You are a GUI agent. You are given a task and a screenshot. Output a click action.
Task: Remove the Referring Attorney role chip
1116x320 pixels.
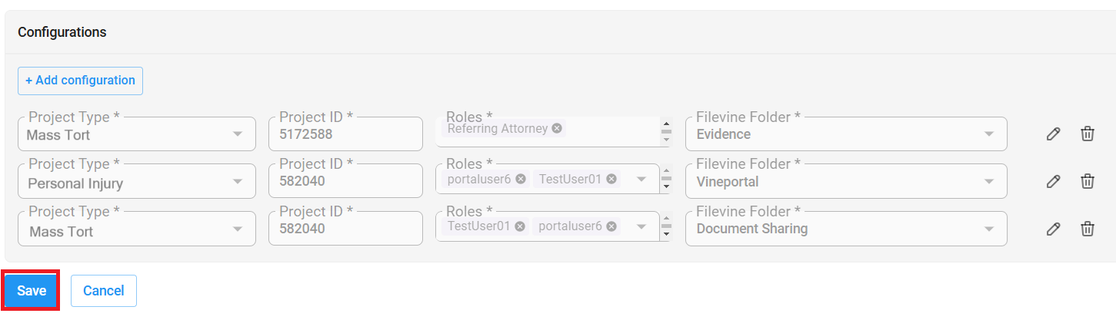[x=557, y=129]
